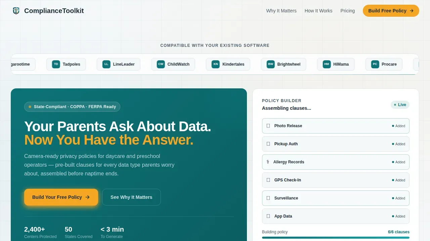Click the KN icon beside Kindertales
The height and width of the screenshot is (241, 430).
[216, 64]
